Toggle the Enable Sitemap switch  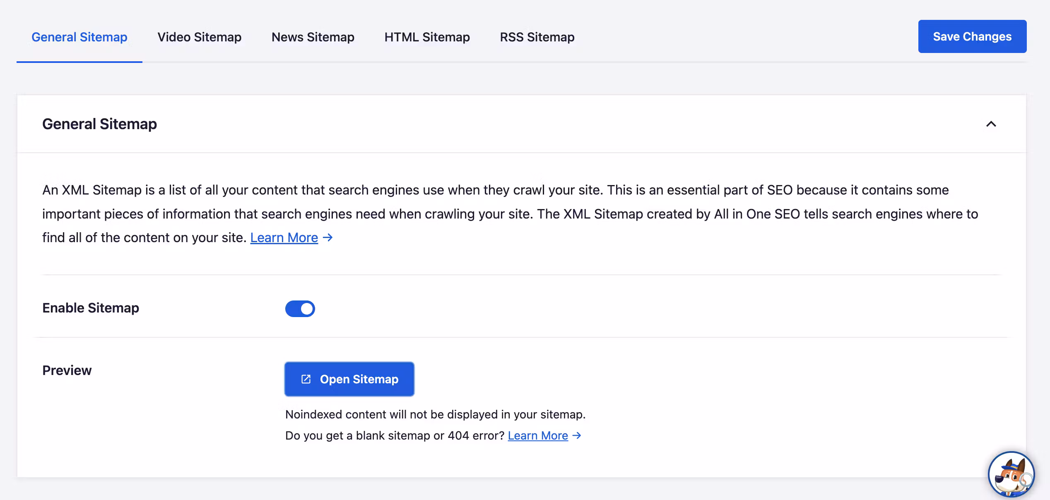pos(300,309)
